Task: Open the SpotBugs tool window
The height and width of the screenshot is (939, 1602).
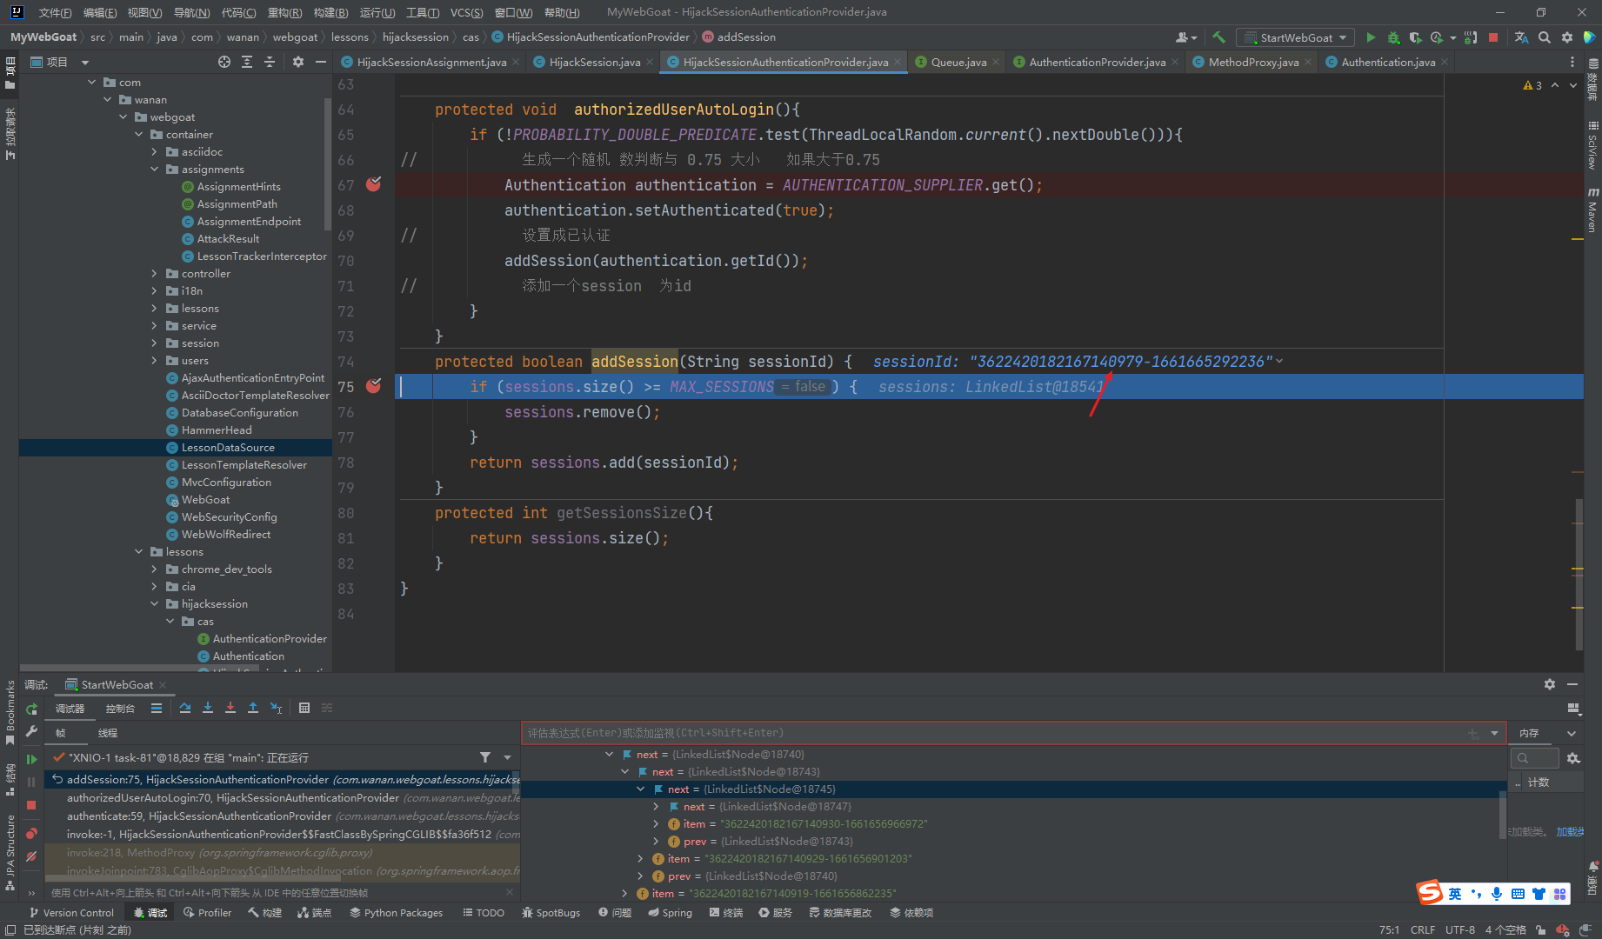Action: click(x=551, y=912)
